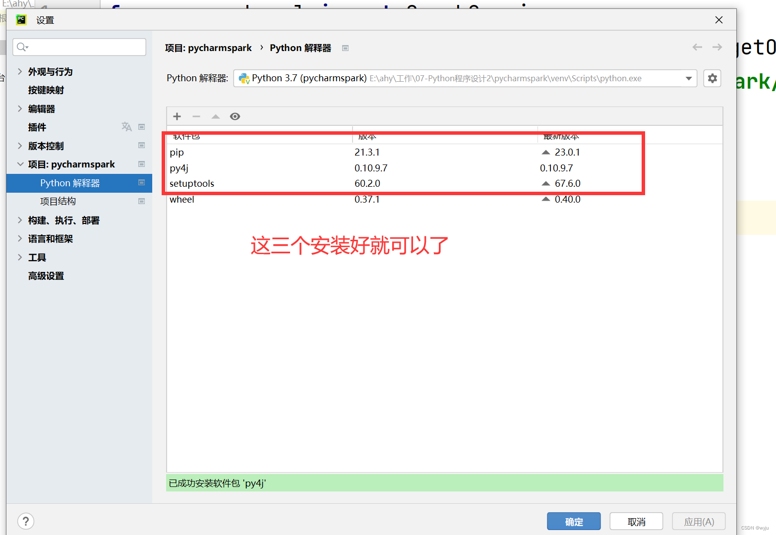The width and height of the screenshot is (776, 535).
Task: Expand the 工具 section
Action: 20,257
